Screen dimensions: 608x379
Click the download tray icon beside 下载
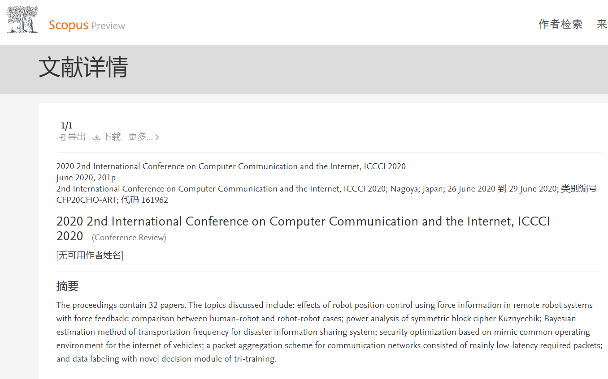click(97, 137)
